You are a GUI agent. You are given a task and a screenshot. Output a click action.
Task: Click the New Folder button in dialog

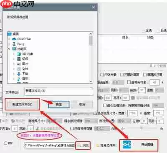click(x=23, y=105)
